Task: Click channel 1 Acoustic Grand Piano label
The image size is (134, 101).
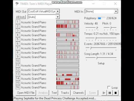Action: (x=33, y=22)
